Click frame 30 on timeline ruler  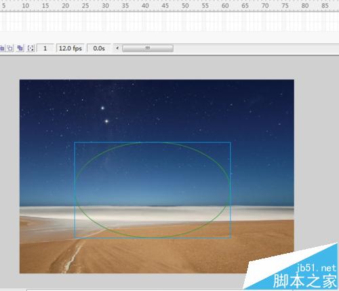tap(105, 5)
